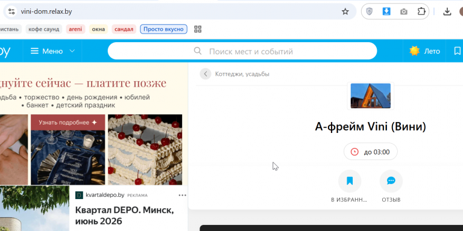Open browser downloads arrow icon

[447, 12]
